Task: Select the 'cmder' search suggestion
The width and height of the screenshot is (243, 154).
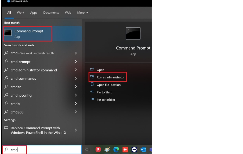Action: (x=42, y=87)
